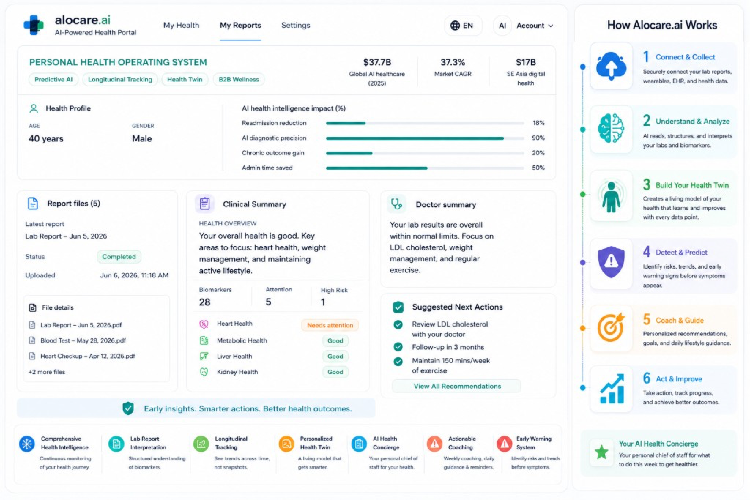
Task: Click the Liver Health icon
Action: pos(204,356)
